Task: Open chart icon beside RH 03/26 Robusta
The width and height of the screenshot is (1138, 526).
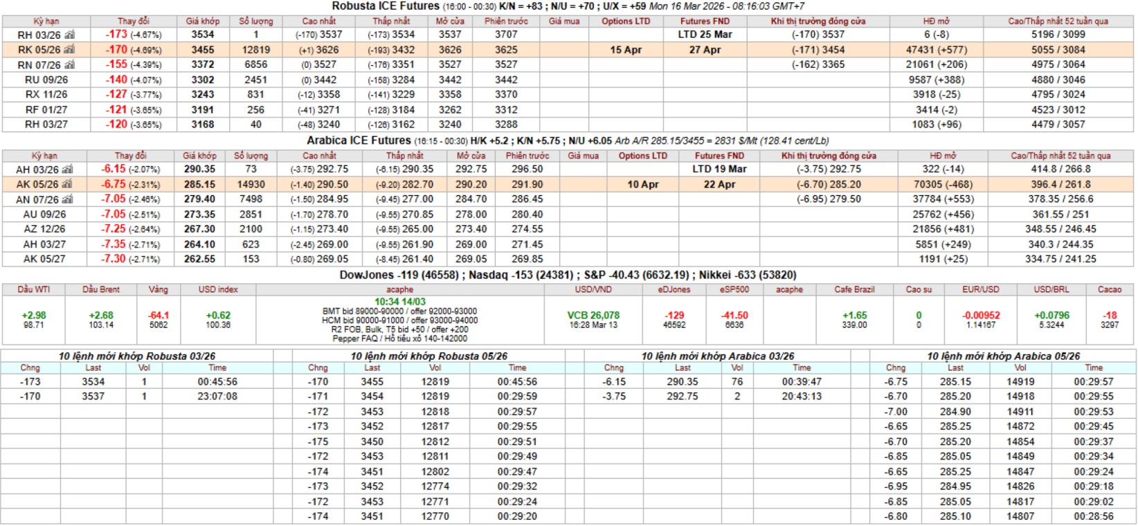Action: (x=69, y=35)
